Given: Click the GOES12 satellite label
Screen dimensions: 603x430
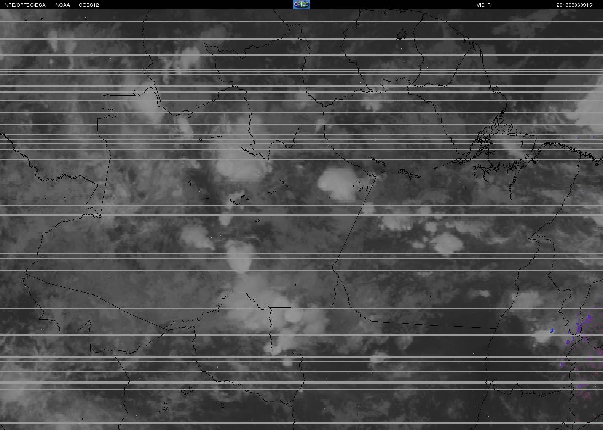Looking at the screenshot, I should coord(89,5).
